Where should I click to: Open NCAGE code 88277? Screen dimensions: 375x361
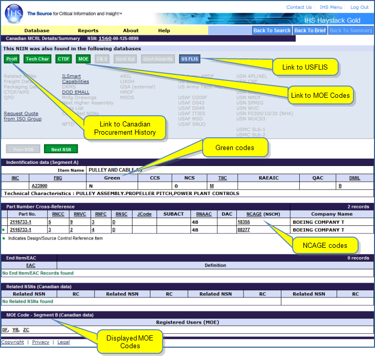point(244,230)
